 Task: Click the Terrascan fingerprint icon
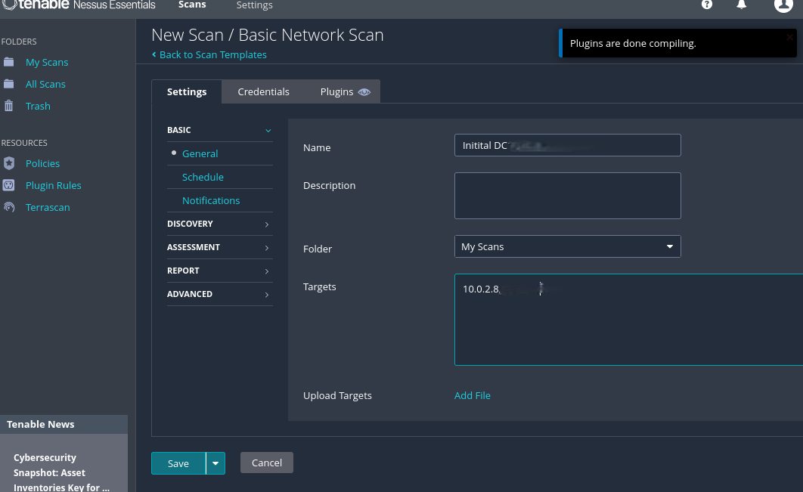[9, 207]
